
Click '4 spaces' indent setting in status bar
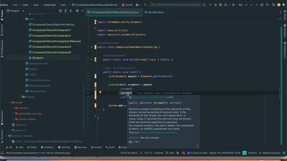tap(158, 153)
